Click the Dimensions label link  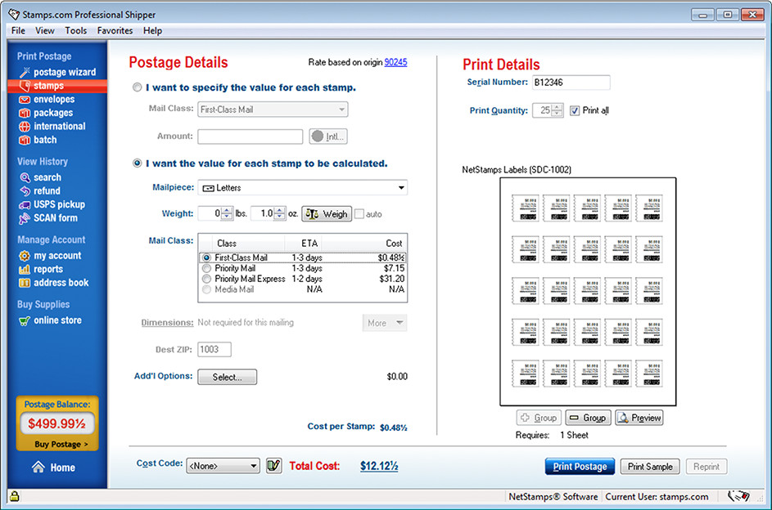[x=167, y=322]
